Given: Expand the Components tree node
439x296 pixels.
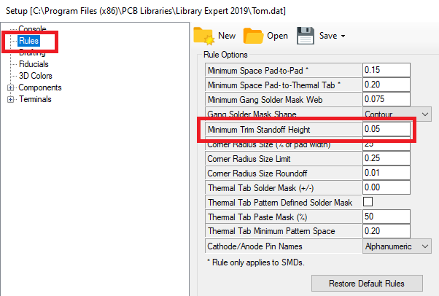Looking at the screenshot, I should [x=11, y=87].
